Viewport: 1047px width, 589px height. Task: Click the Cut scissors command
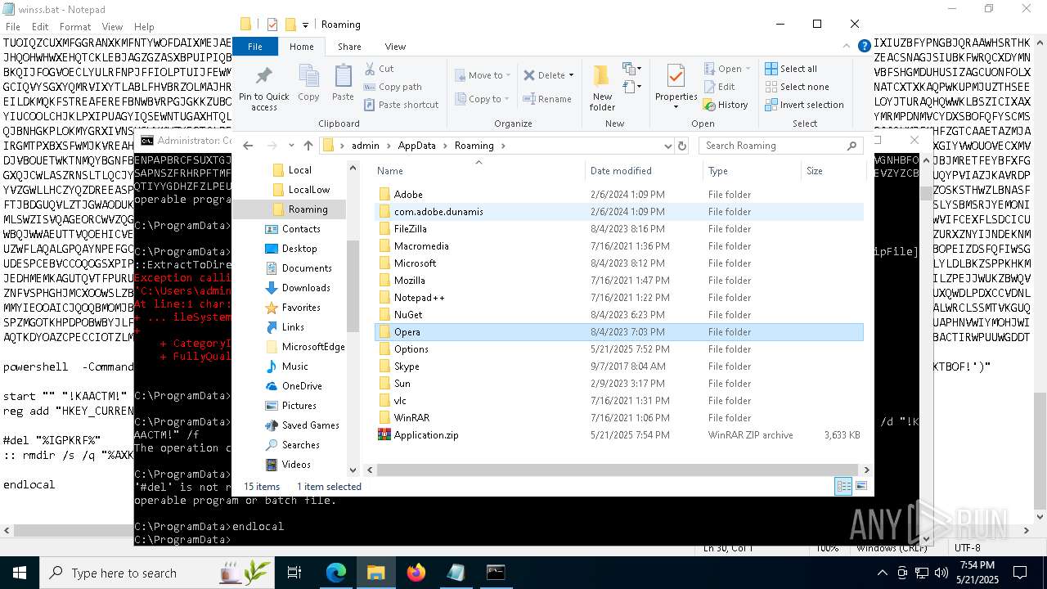[380, 69]
